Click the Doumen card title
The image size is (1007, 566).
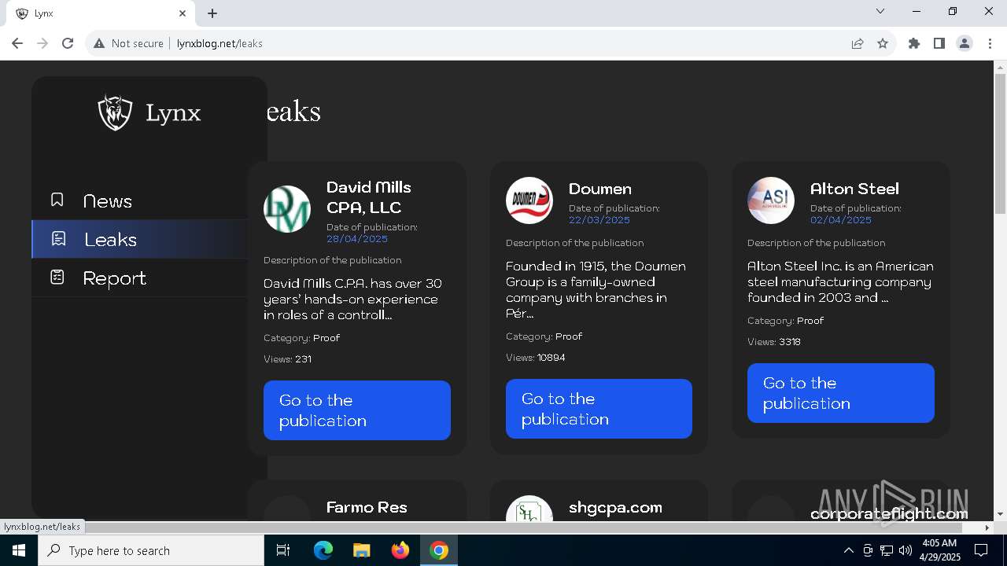click(x=599, y=189)
